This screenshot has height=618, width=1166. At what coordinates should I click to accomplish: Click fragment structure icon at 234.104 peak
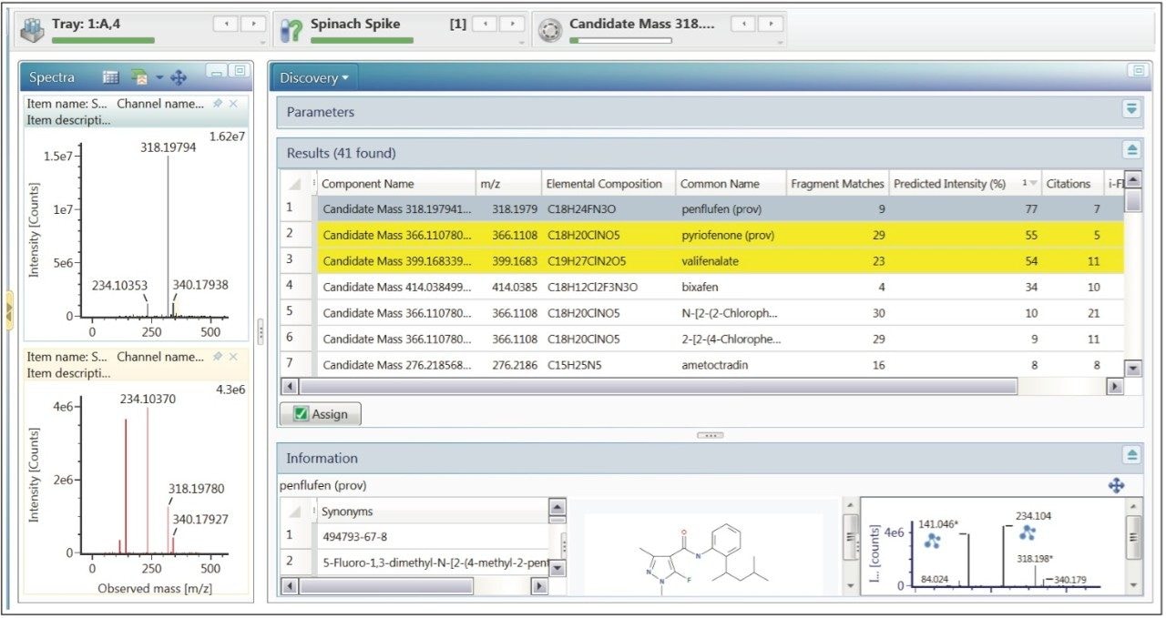(1028, 532)
